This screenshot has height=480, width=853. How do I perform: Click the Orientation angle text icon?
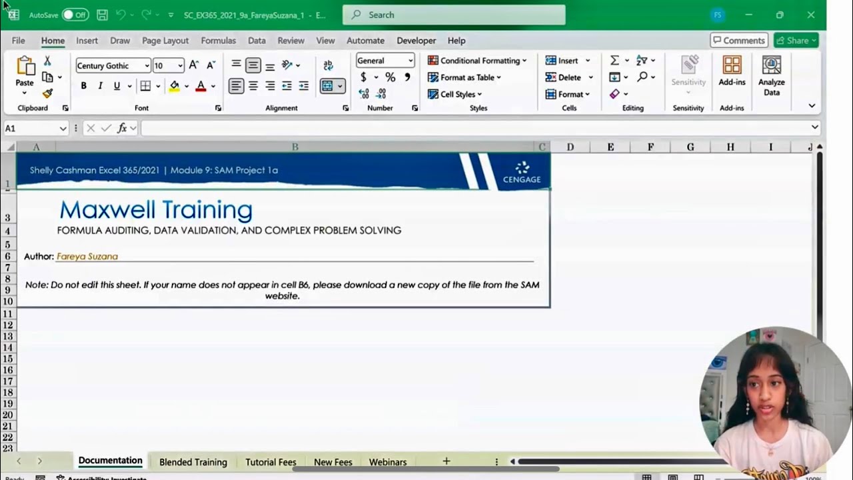[x=287, y=65]
